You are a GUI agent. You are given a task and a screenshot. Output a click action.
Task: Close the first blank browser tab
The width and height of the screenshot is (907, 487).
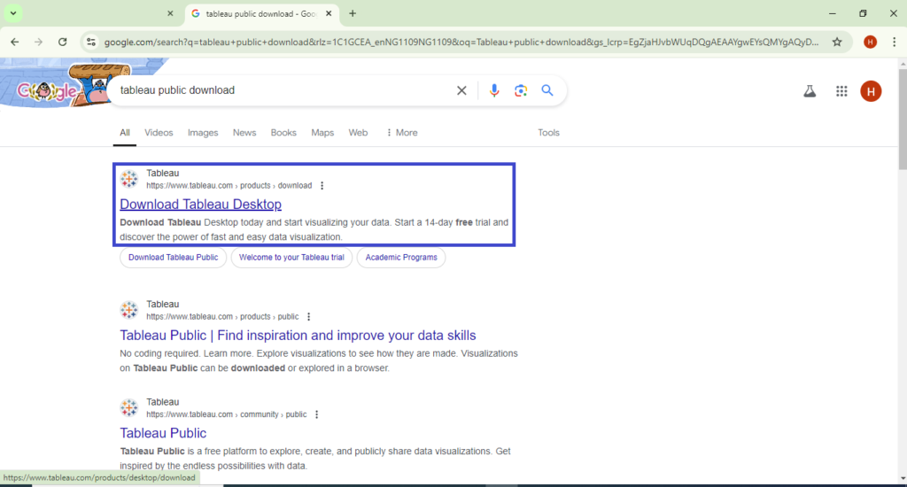(x=170, y=13)
